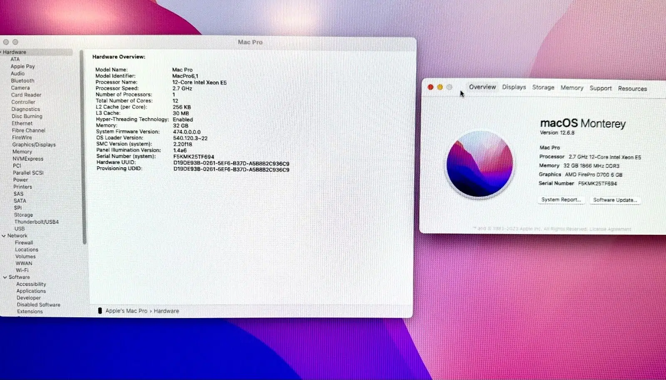Select SPI in the sidebar
Screen dimensions: 666x380
[18, 208]
